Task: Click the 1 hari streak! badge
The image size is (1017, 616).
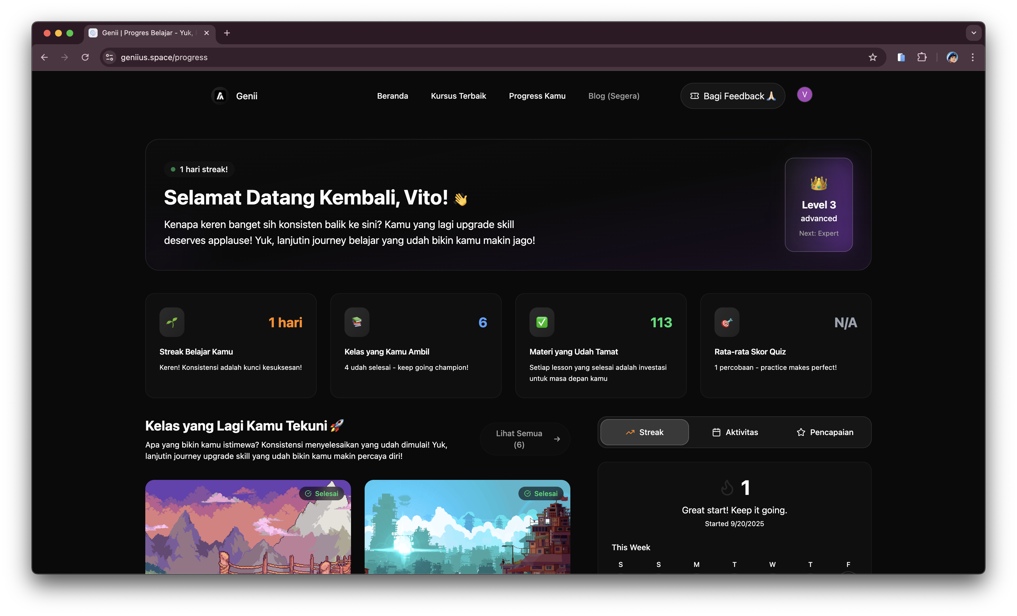Action: 199,169
